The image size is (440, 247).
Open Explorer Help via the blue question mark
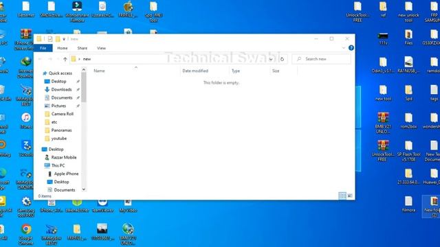(x=351, y=48)
